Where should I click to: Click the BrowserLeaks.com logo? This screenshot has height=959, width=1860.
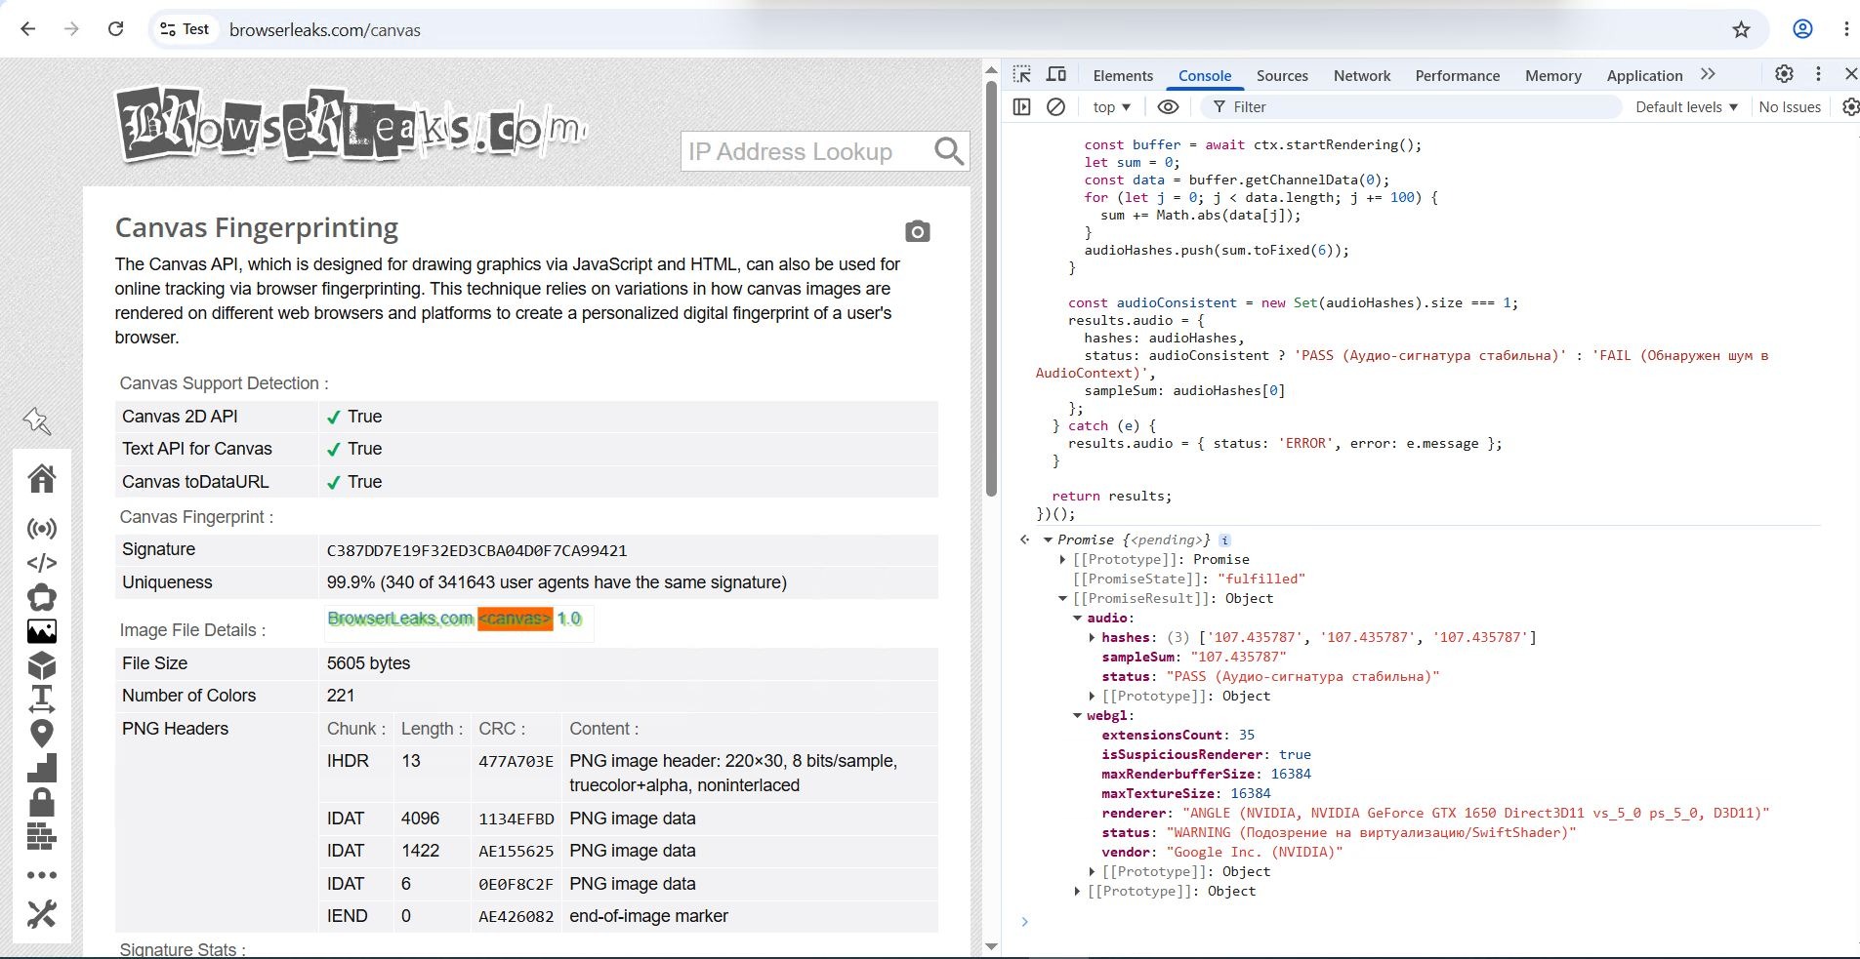(351, 126)
